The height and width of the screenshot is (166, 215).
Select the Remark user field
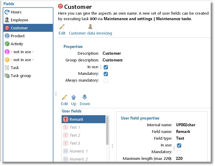(x=83, y=119)
